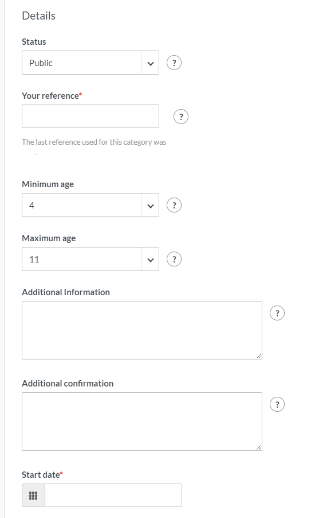Click the Start date label

coord(42,475)
